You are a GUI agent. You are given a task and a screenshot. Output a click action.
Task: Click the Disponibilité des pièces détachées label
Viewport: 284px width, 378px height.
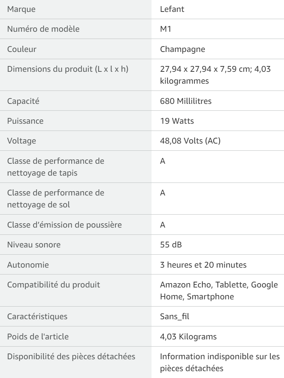(x=71, y=356)
